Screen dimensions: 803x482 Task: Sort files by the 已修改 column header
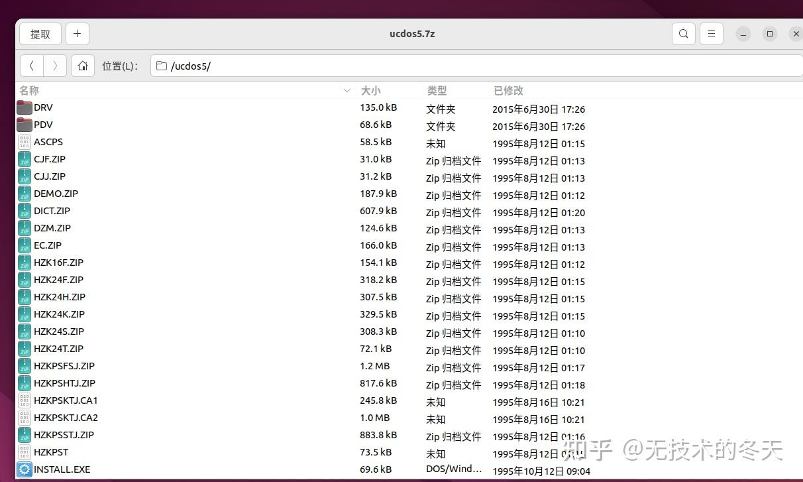[x=508, y=90]
